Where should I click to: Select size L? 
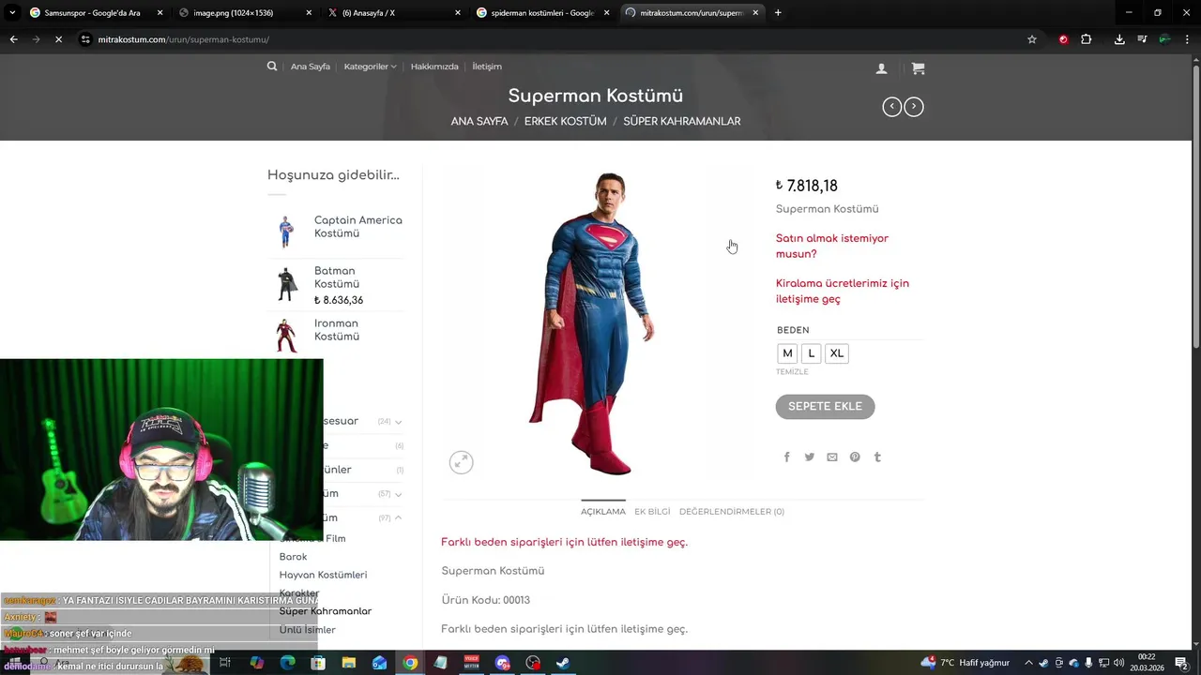(x=812, y=353)
